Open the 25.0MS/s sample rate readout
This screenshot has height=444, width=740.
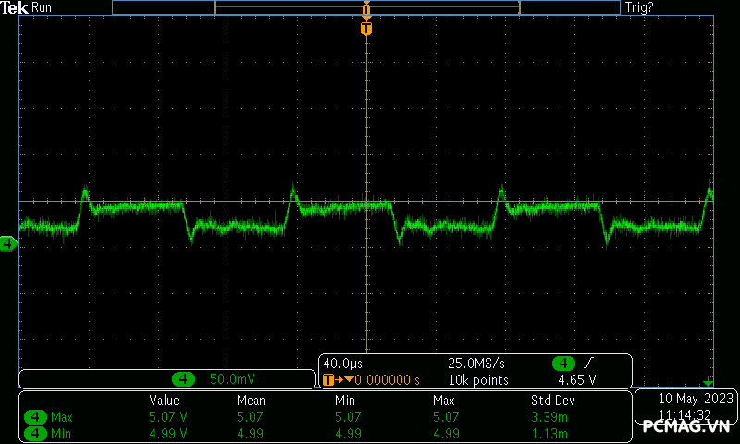click(478, 363)
